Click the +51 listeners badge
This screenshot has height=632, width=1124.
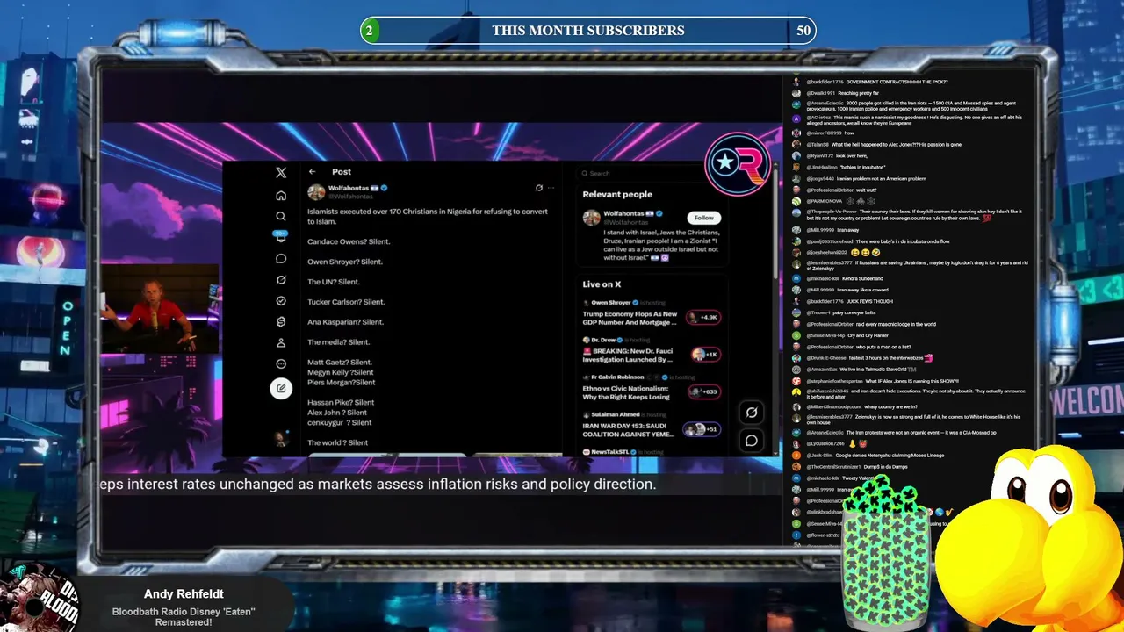(x=702, y=429)
